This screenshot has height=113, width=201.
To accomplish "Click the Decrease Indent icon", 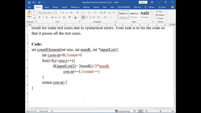I will [101, 13].
